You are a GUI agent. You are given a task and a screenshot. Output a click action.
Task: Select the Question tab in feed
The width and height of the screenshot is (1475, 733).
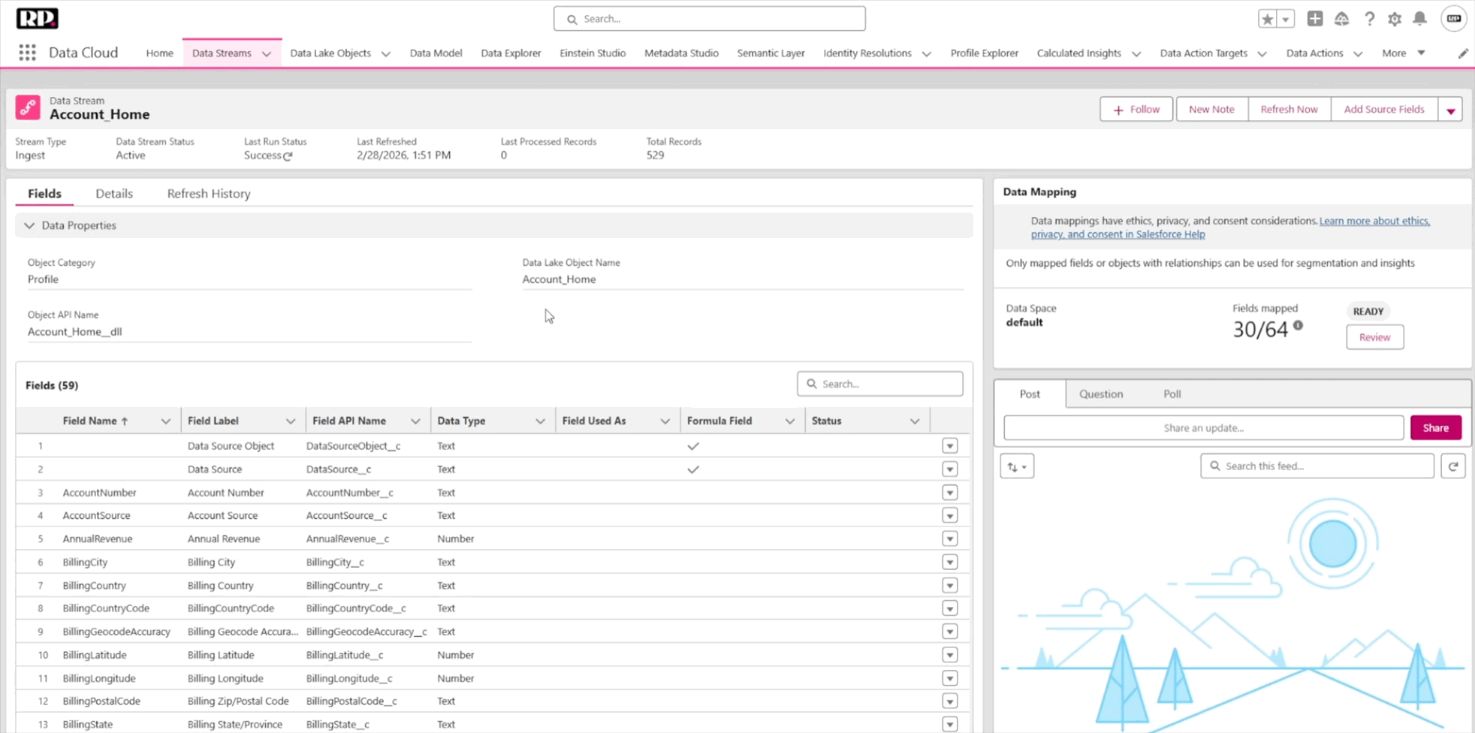[x=1100, y=394]
